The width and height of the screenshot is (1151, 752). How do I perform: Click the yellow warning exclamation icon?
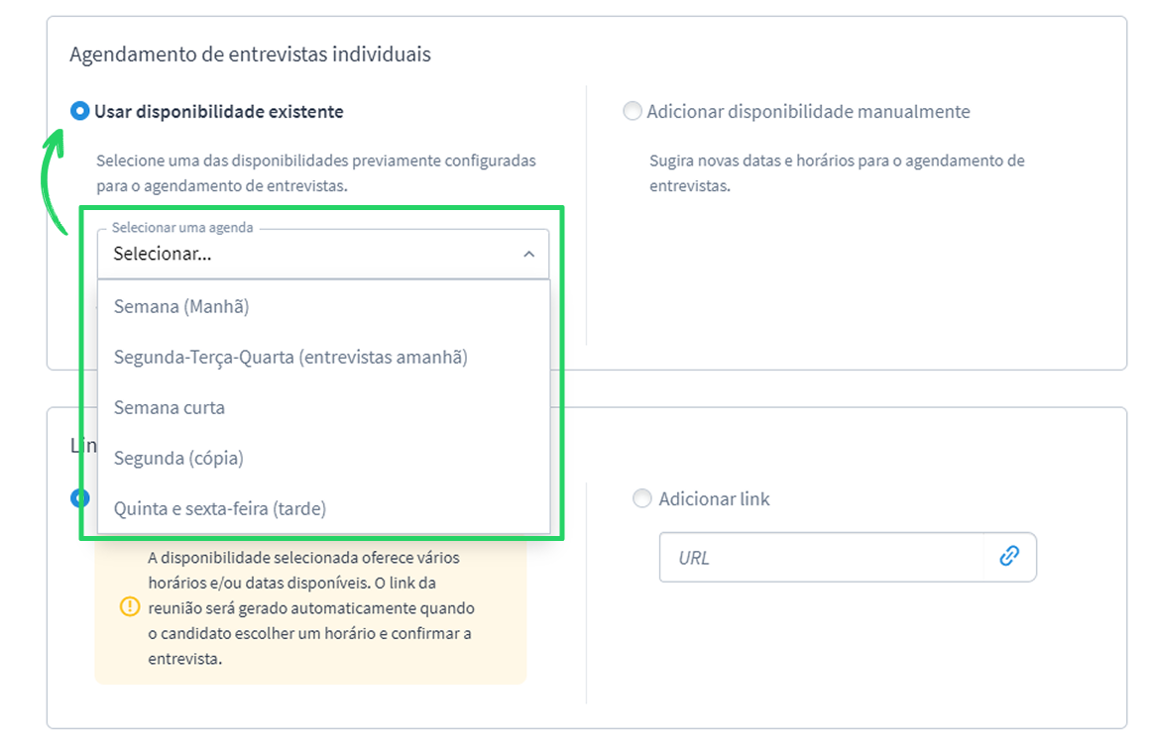[130, 607]
